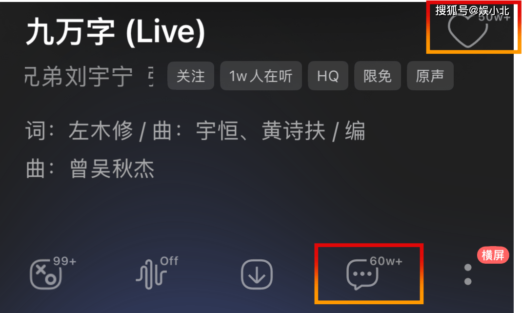Toggle the sound effect waveform icon marked Off

pos(151,274)
